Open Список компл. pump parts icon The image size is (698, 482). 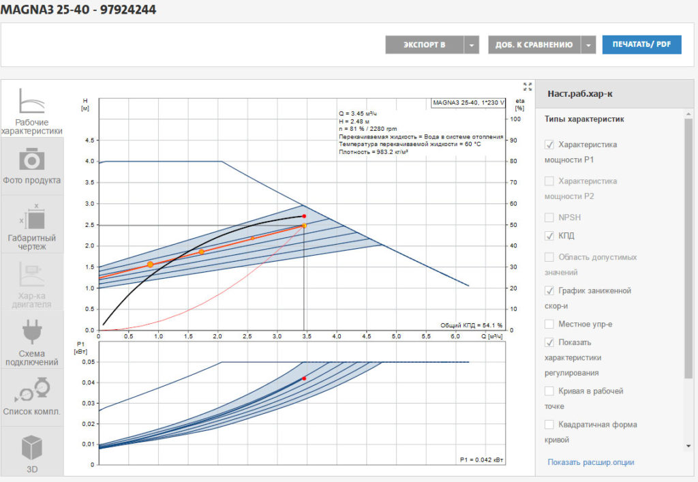tap(32, 391)
